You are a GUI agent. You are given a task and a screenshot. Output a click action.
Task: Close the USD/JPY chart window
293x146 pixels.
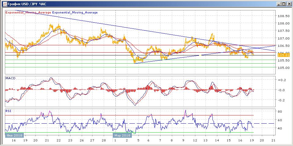click(x=289, y=4)
